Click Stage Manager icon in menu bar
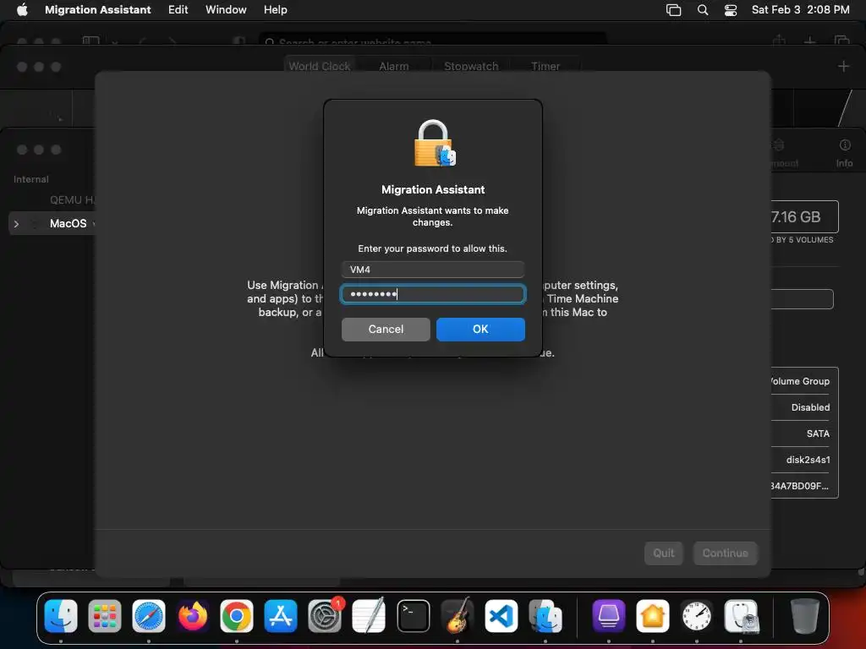Viewport: 866px width, 649px height. 673,9
